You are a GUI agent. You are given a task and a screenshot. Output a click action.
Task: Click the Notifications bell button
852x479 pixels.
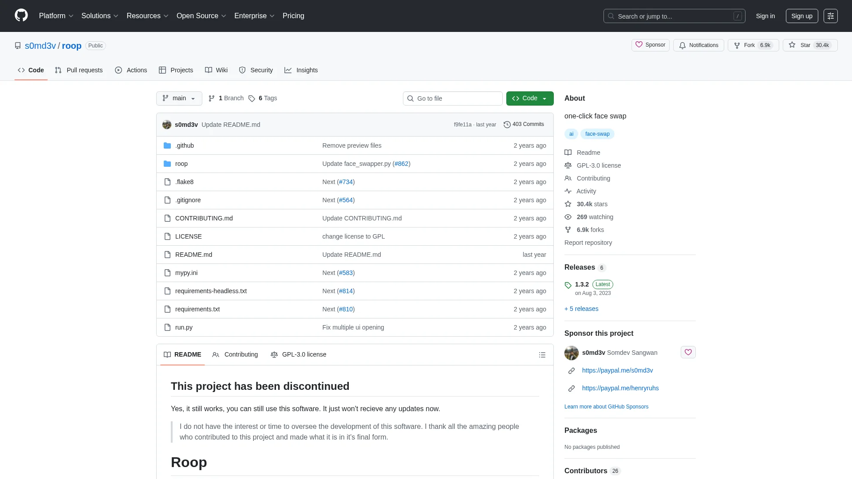(x=698, y=45)
